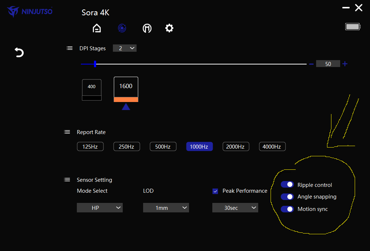Image resolution: width=370 pixels, height=251 pixels.
Task: Select the 1000Hz report rate
Action: [x=200, y=146]
